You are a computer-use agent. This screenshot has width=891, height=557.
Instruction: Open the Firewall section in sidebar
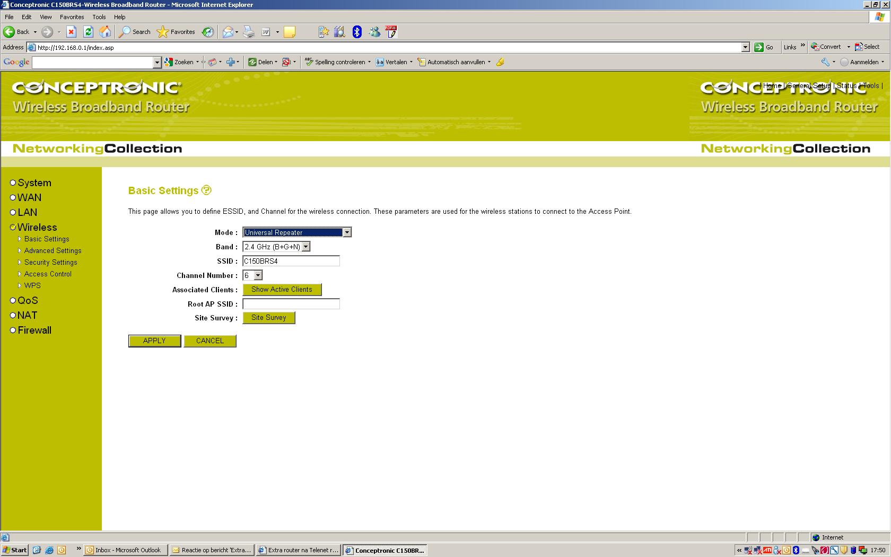click(x=34, y=330)
